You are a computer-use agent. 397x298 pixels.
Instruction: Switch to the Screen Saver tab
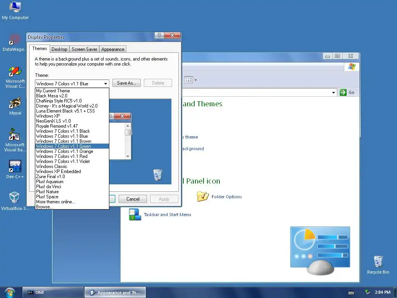coord(84,49)
